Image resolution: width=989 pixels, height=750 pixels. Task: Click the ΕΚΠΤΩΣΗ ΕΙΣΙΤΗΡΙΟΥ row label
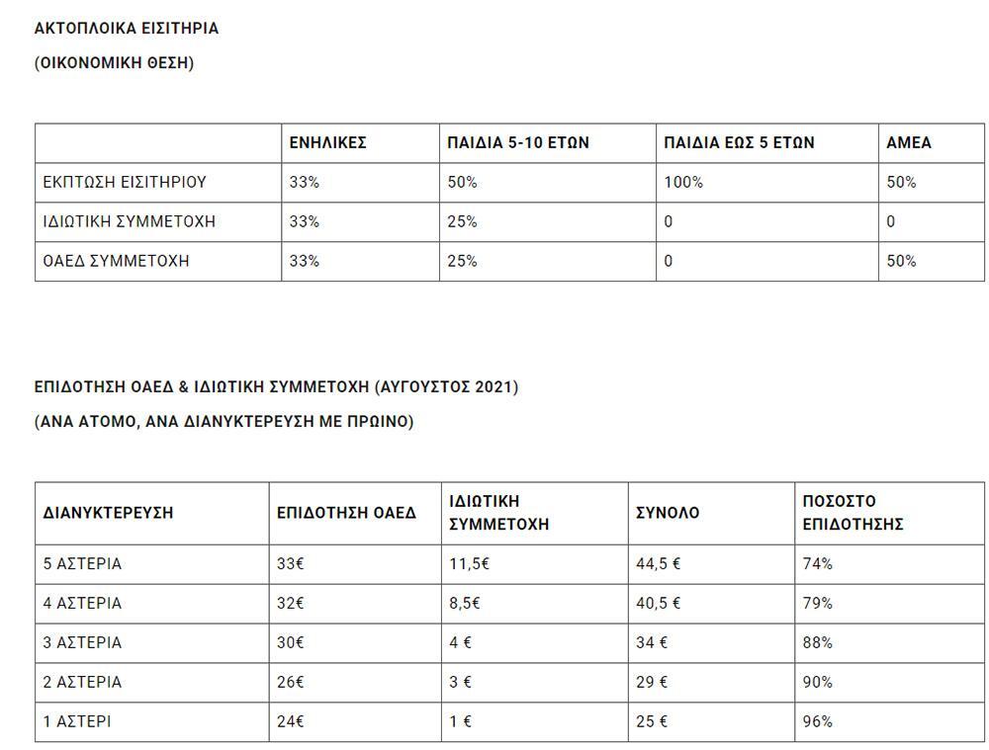click(125, 182)
